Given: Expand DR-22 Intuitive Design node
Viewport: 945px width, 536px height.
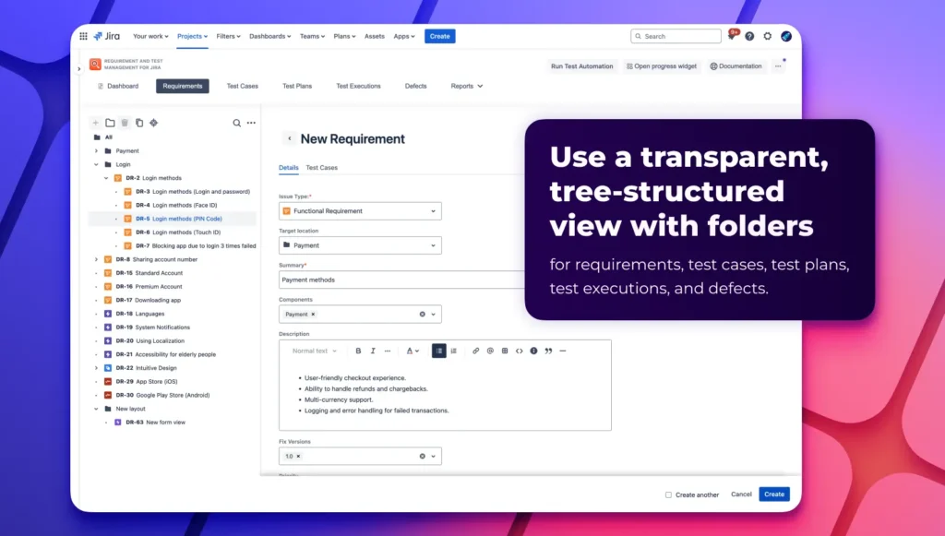Looking at the screenshot, I should click(96, 368).
